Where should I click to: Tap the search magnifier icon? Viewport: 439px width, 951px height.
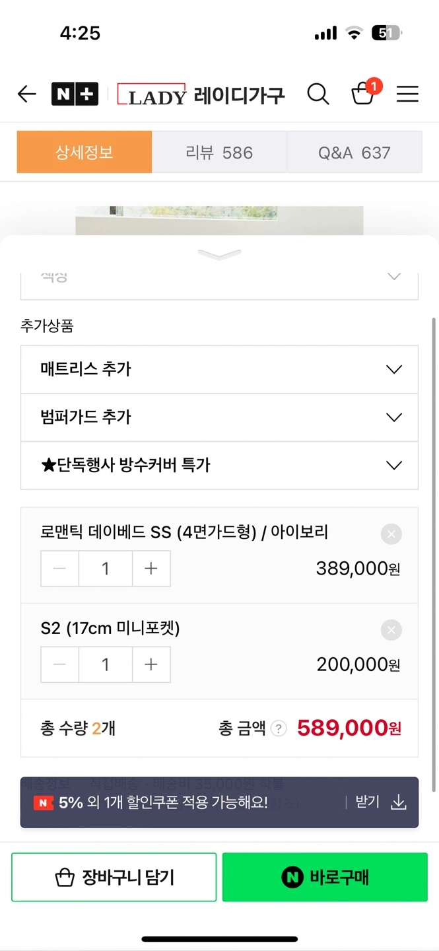pos(318,94)
